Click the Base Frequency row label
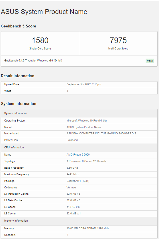159x239 pixels. coord(14,168)
